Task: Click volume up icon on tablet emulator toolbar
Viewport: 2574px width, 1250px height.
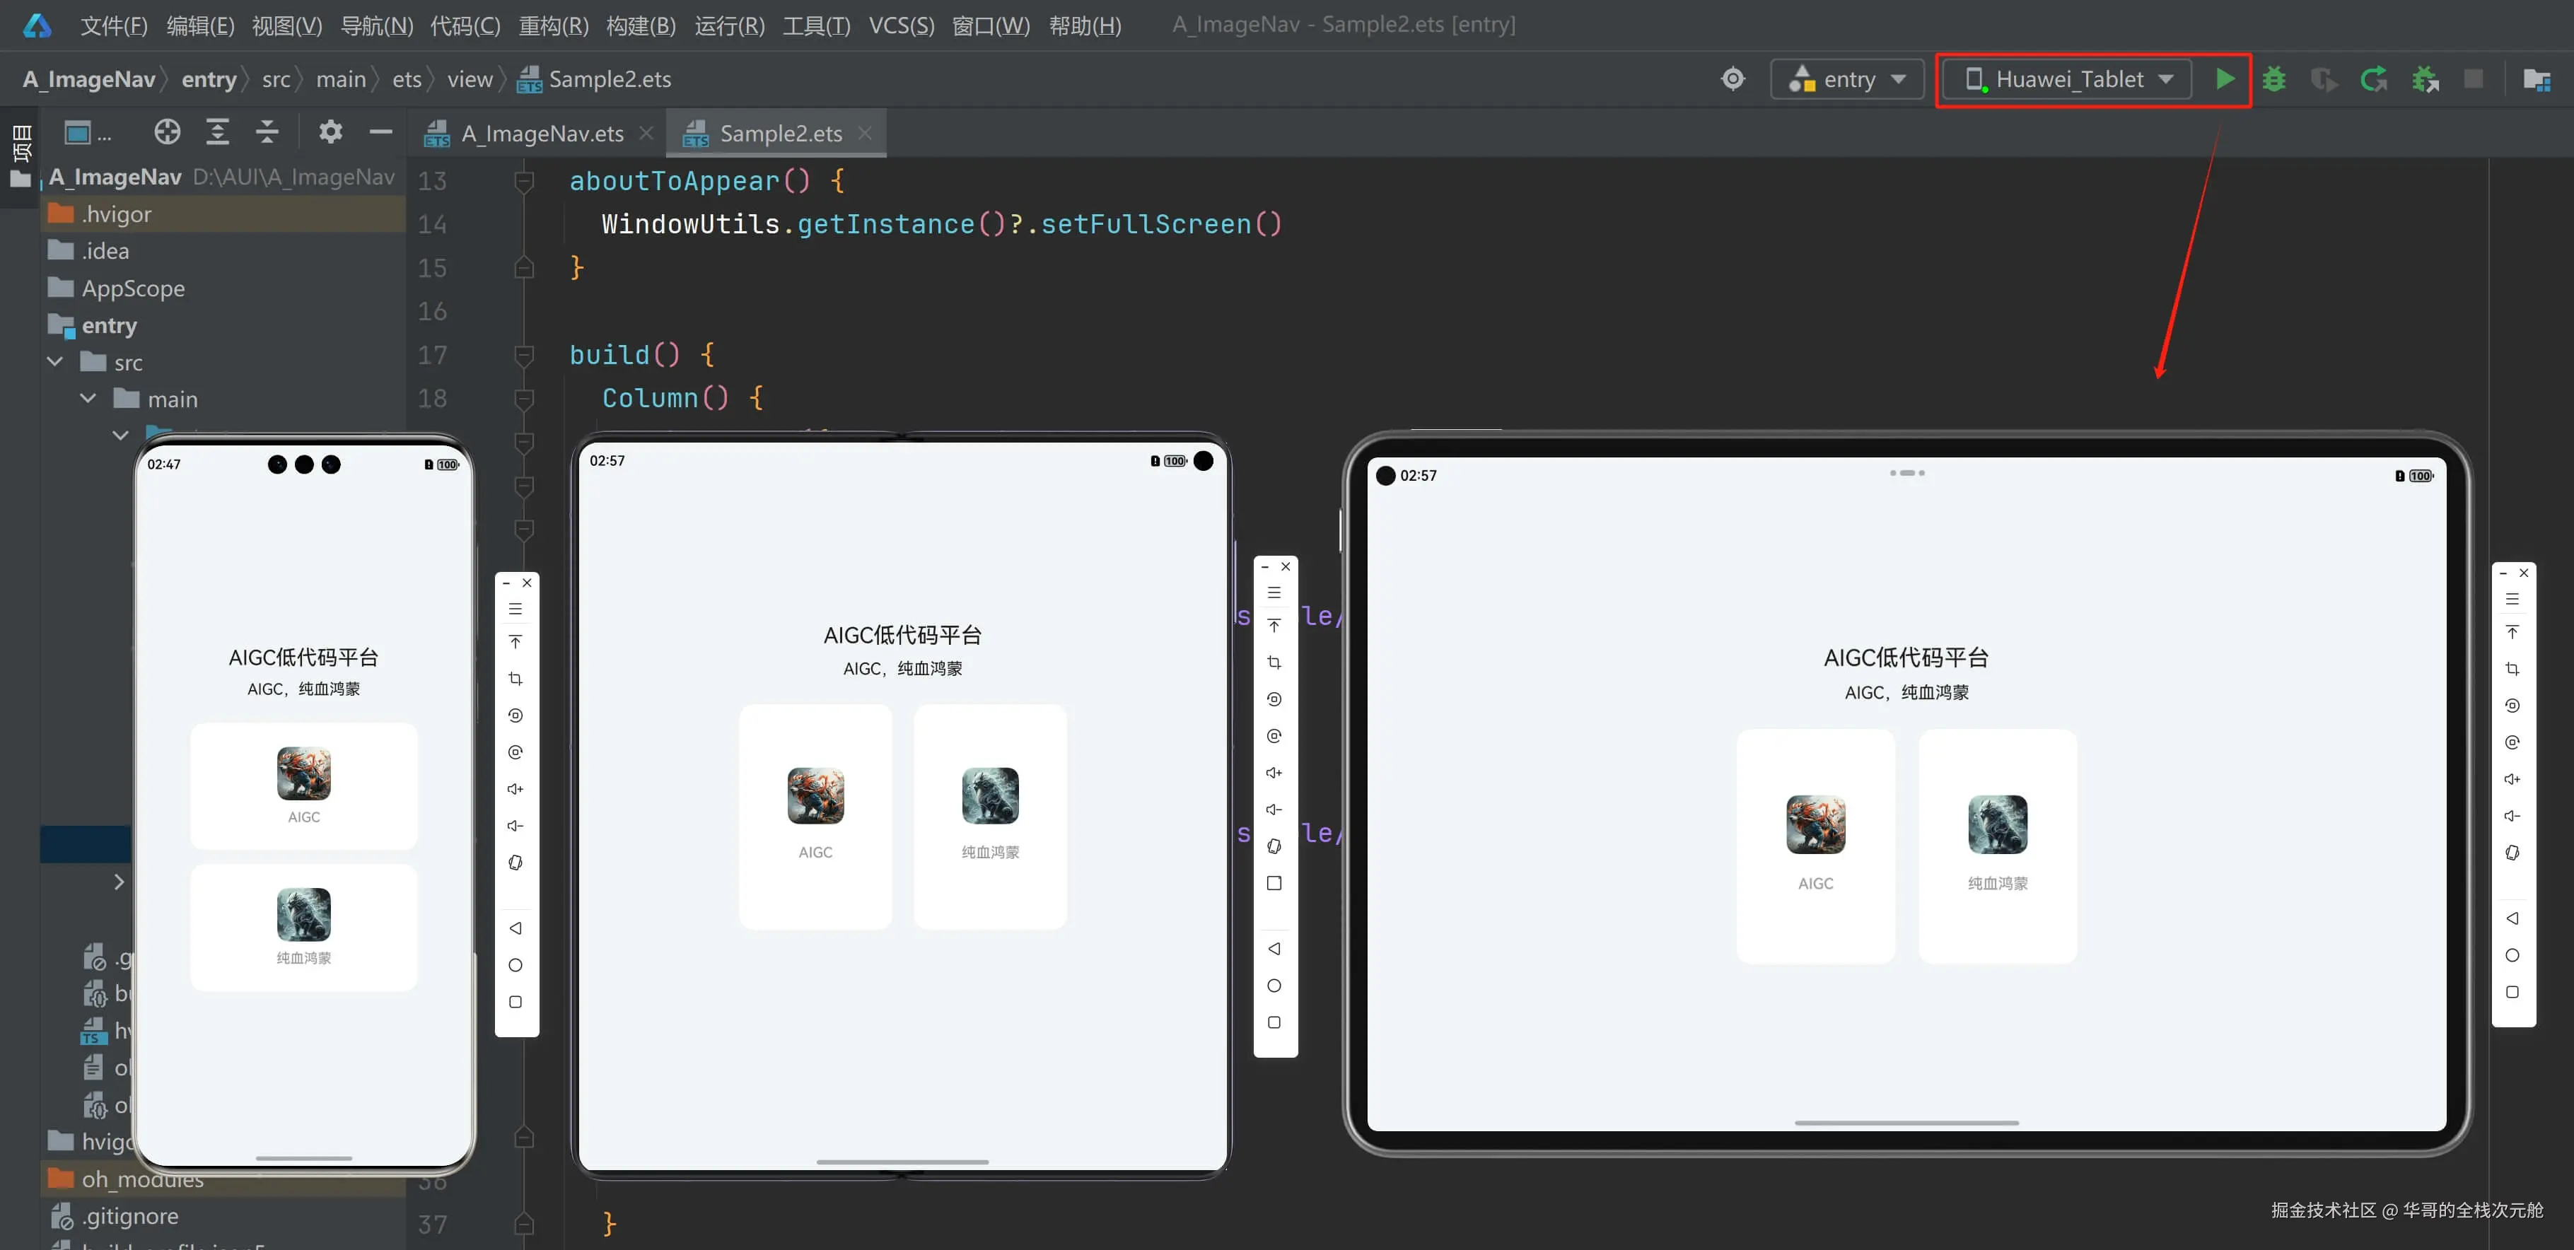Action: coord(2511,778)
